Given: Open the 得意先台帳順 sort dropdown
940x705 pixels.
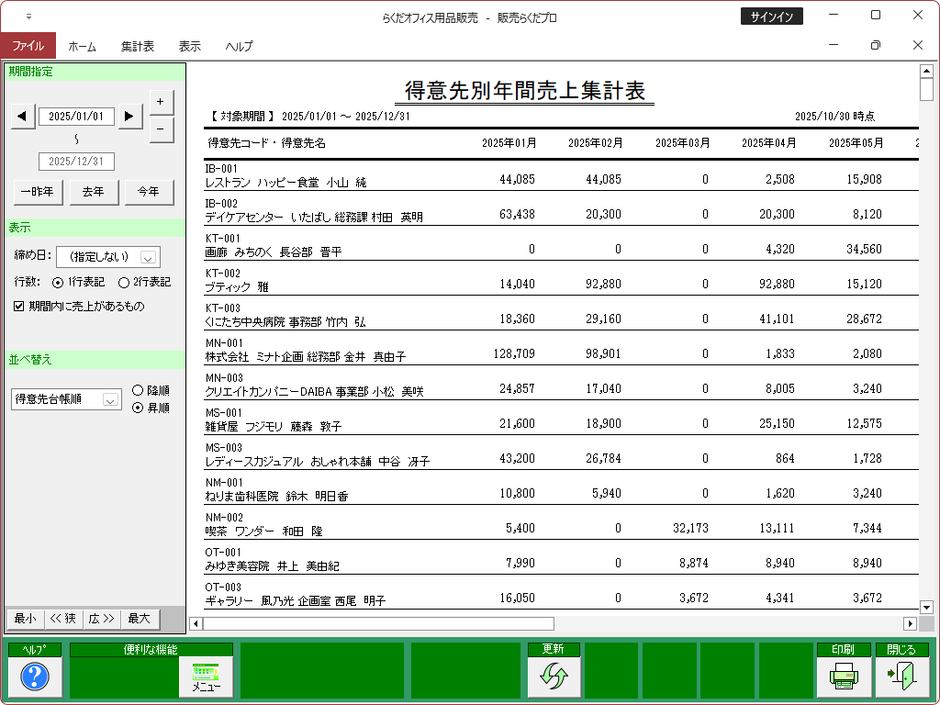Looking at the screenshot, I should (110, 399).
